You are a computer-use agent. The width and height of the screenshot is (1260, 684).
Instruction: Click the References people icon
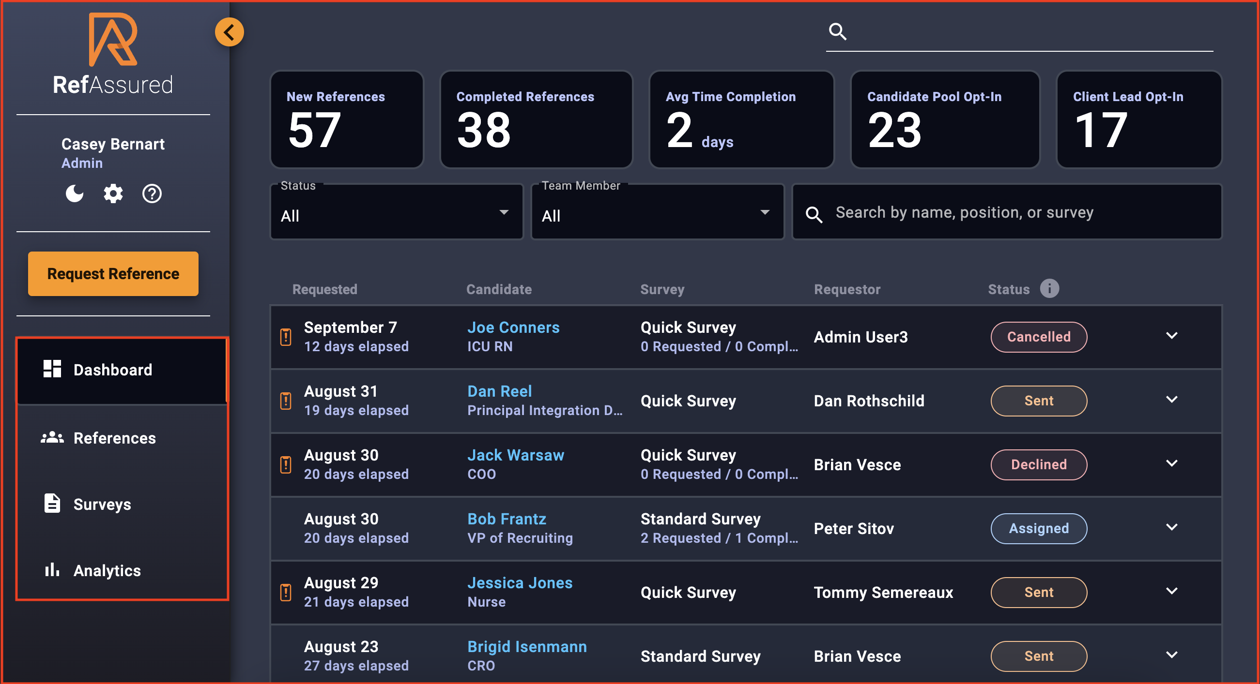(52, 438)
